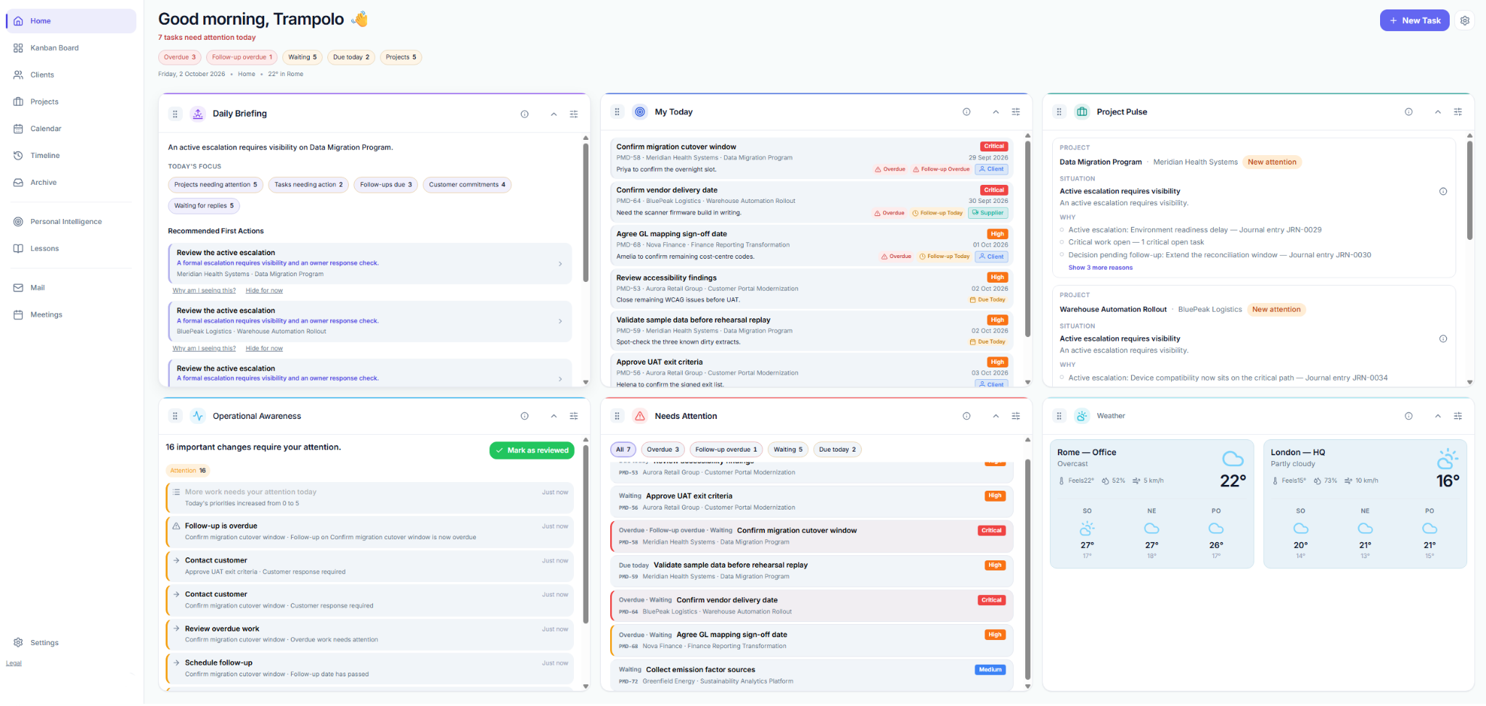The width and height of the screenshot is (1486, 706).
Task: Collapse the Project Pulse widget
Action: coord(1437,112)
